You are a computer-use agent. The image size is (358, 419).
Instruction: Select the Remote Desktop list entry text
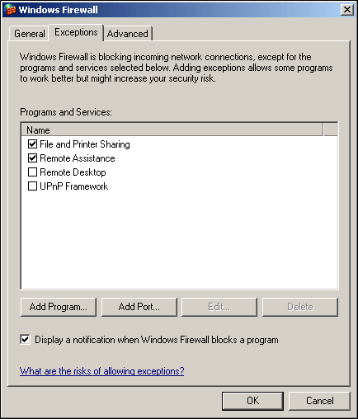(x=73, y=172)
